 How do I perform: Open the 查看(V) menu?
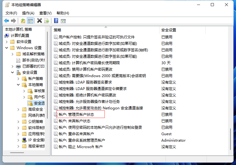[x=45, y=13]
